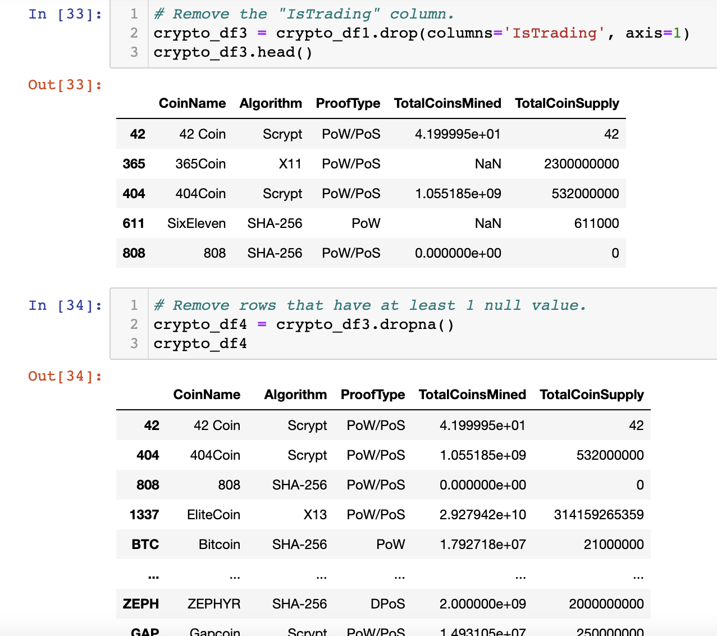Click the value 611000

click(596, 223)
